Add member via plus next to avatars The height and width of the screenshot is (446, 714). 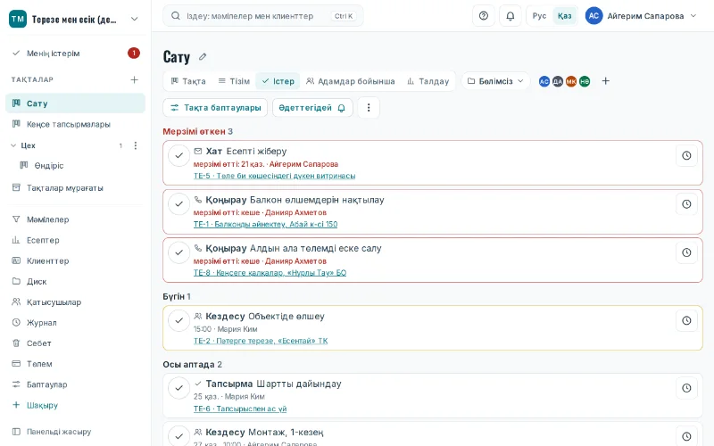pos(606,81)
